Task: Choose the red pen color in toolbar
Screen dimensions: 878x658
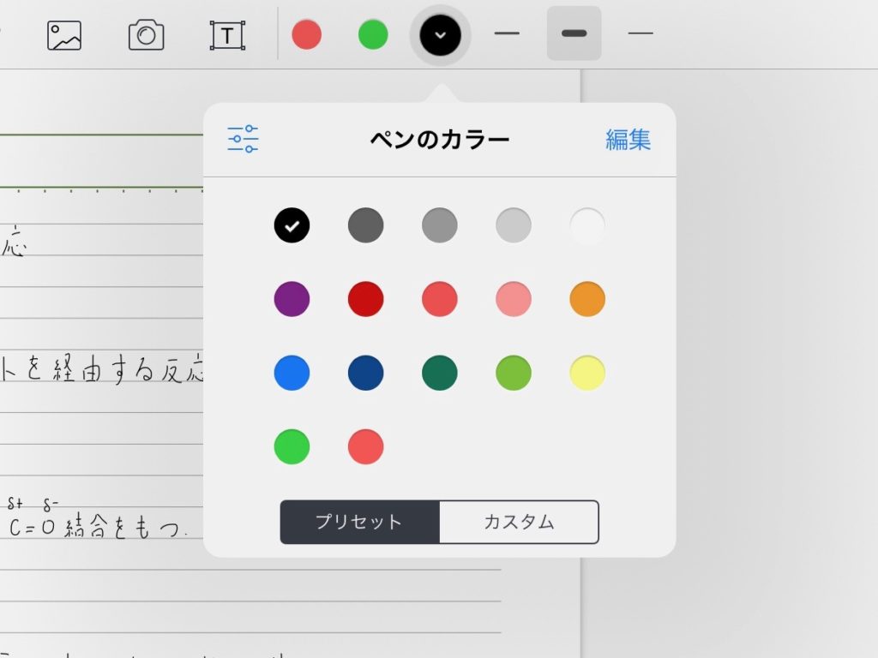Action: pos(306,35)
